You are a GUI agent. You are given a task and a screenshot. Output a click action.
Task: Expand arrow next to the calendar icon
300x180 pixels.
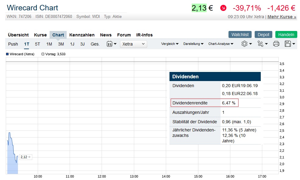pos(115,44)
